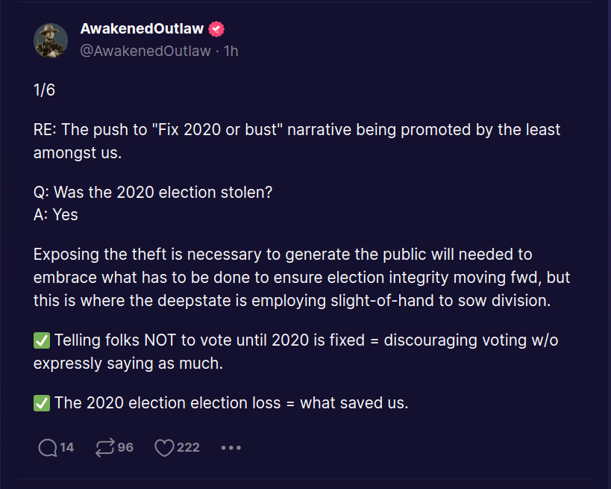Click the pink verified badge
This screenshot has width=611, height=489.
coord(216,29)
